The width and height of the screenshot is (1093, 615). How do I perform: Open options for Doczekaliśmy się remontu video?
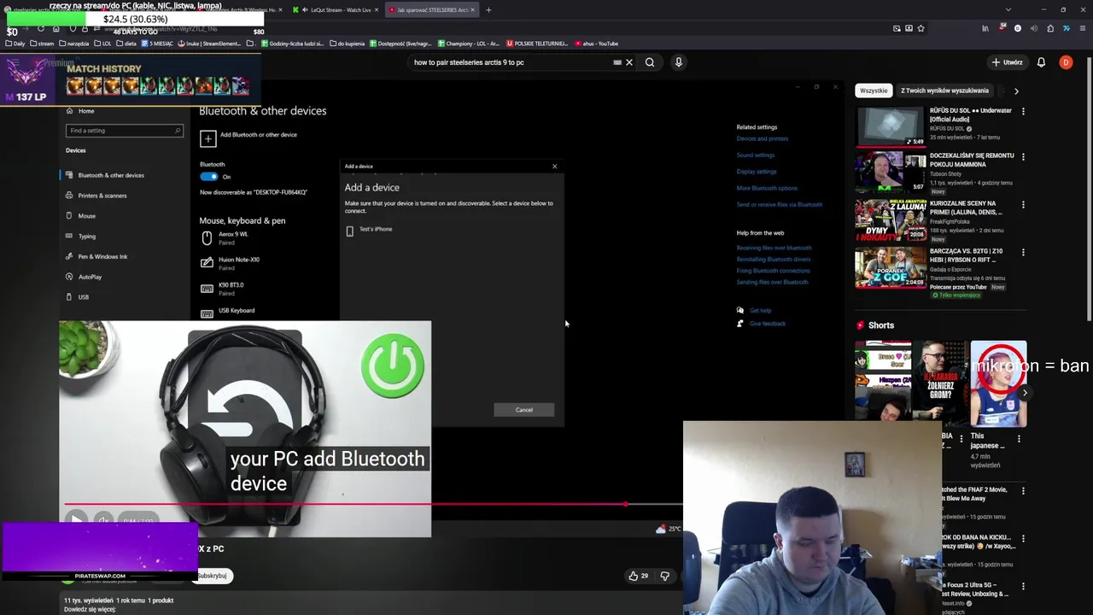(x=1023, y=156)
